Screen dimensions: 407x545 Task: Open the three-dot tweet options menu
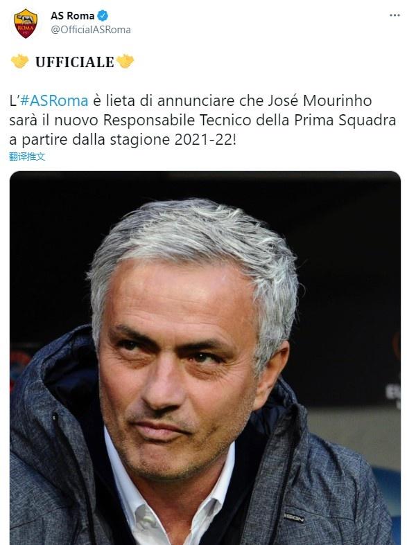[x=395, y=15]
